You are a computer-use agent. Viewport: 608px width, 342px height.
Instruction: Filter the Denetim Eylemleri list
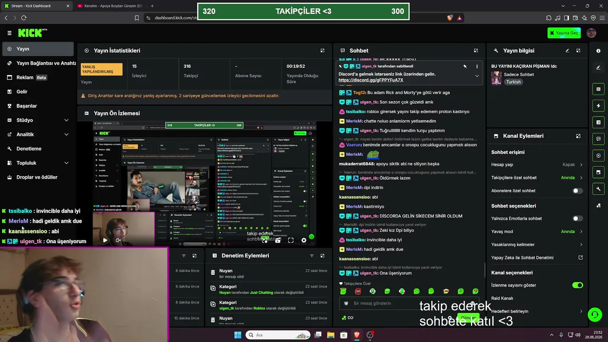pyautogui.click(x=312, y=256)
